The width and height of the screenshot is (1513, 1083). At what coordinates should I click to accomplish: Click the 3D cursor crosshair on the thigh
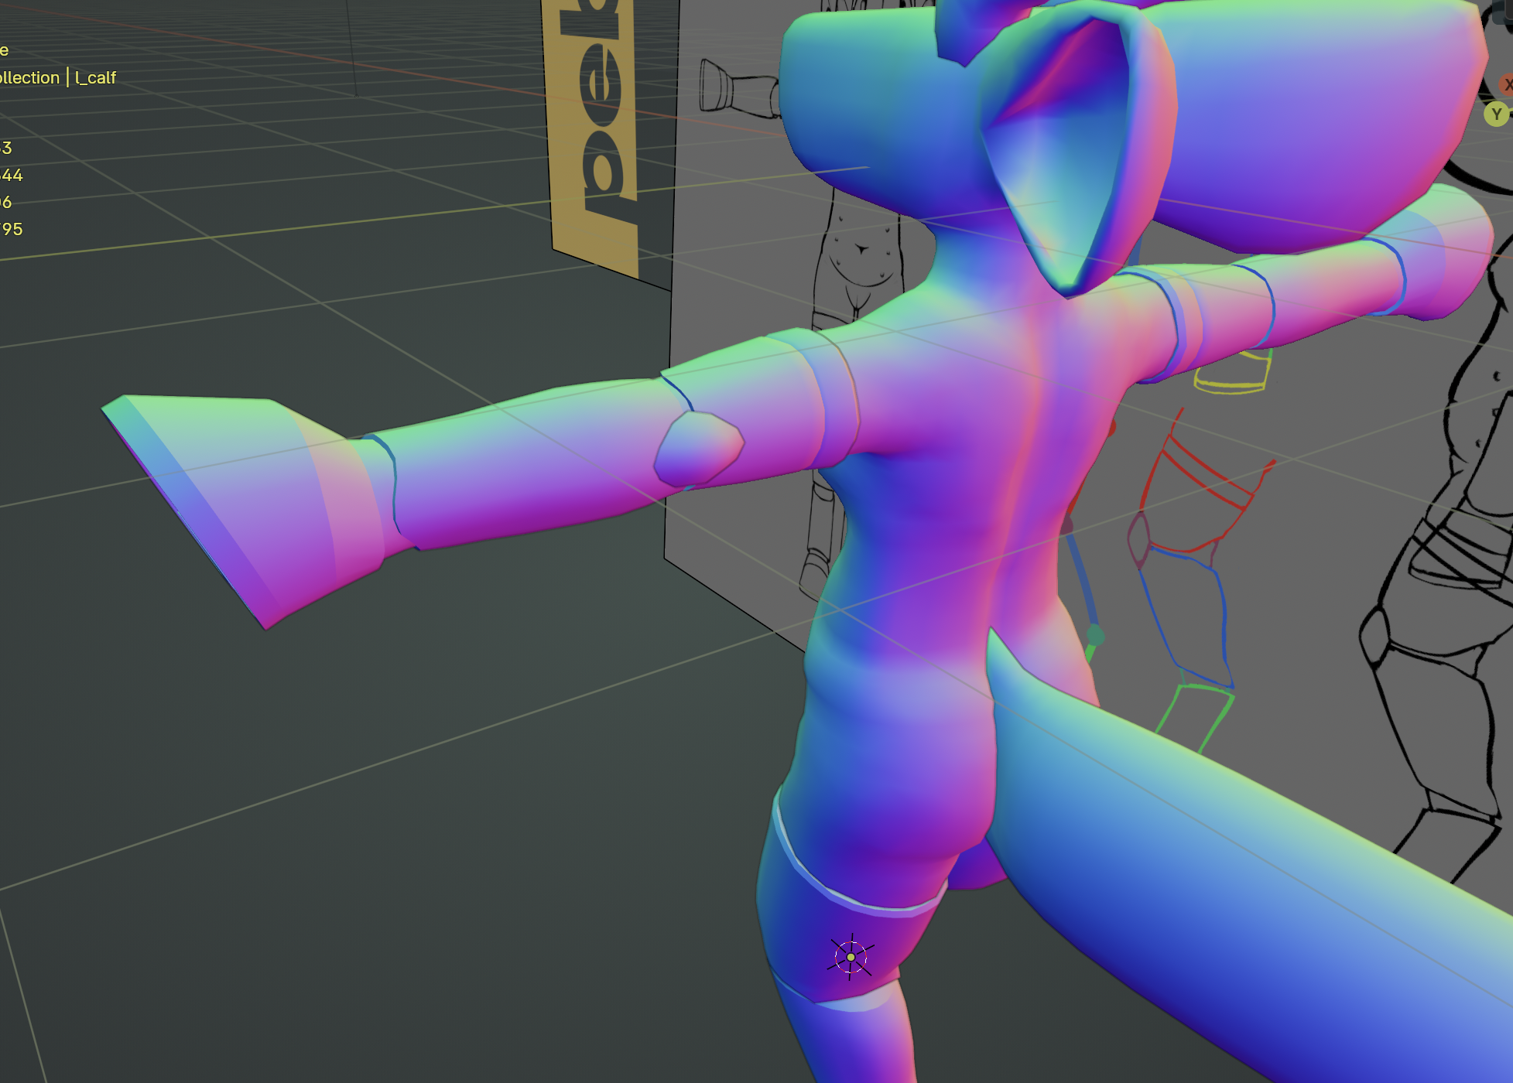[x=851, y=957]
